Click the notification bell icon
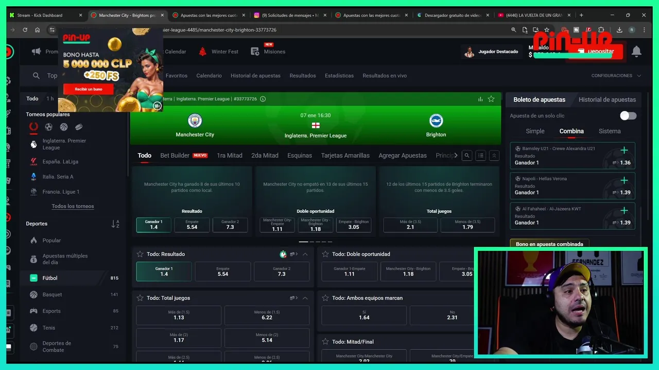Screen dimensions: 659x370 [x=636, y=51]
